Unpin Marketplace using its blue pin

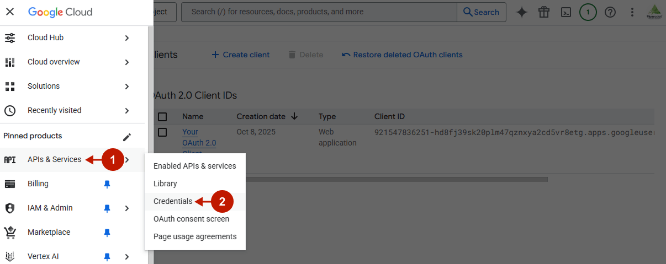point(107,233)
